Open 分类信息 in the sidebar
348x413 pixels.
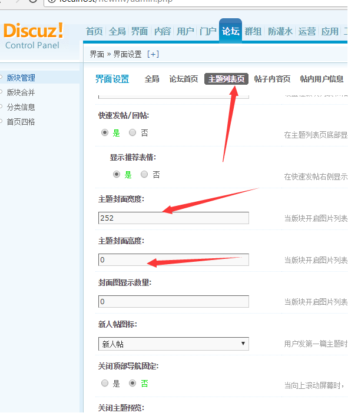click(21, 107)
